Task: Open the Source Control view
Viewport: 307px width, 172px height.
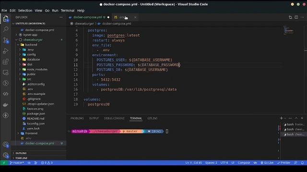Action: [x=5, y=40]
